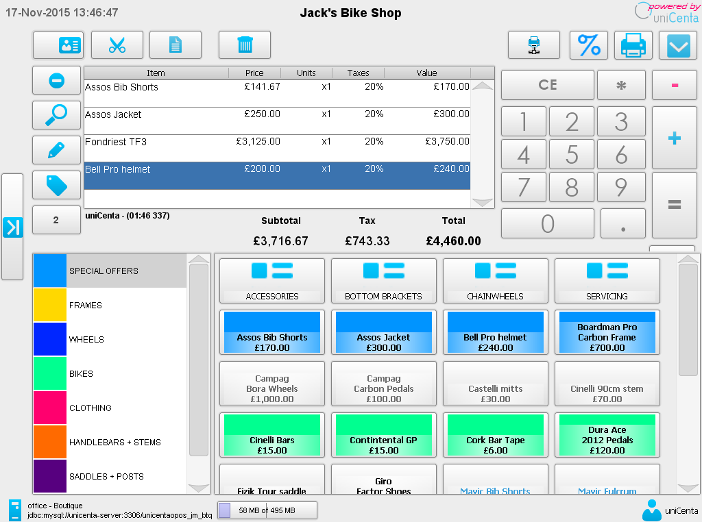Open attributes with the tag icon

(56, 185)
